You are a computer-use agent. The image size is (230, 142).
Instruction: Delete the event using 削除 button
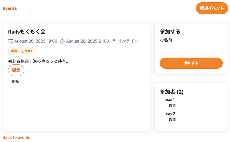click(15, 82)
